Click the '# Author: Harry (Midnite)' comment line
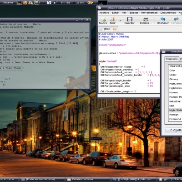Viewport: 182px width, 182px height. pos(114,37)
